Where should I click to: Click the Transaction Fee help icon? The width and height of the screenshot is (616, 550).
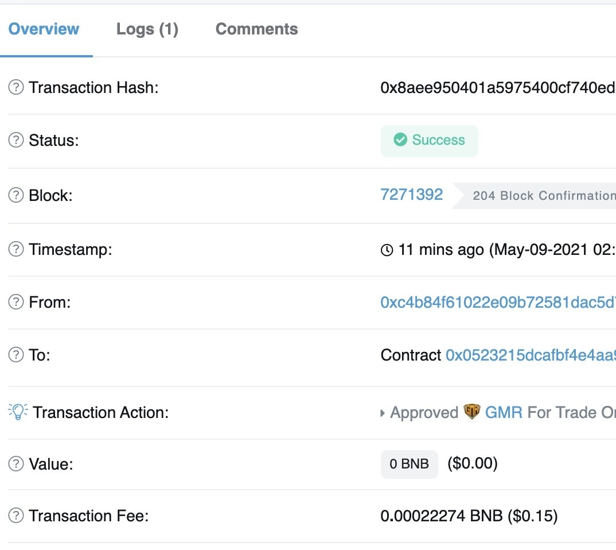(x=16, y=516)
